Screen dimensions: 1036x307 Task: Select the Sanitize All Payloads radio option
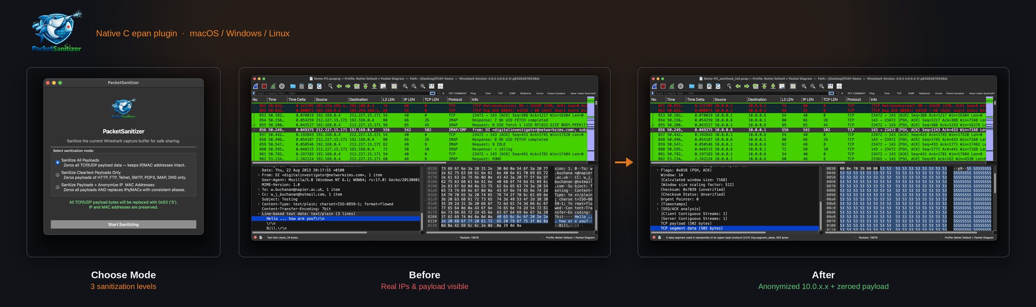[x=57, y=163]
